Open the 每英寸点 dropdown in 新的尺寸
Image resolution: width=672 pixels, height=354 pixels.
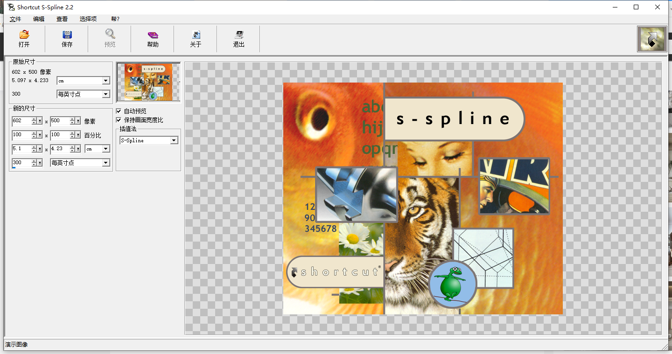[x=105, y=163]
